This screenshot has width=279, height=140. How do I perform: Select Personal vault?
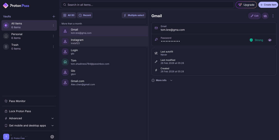pos(29,36)
